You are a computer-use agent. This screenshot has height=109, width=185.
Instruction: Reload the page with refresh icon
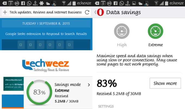point(87,12)
